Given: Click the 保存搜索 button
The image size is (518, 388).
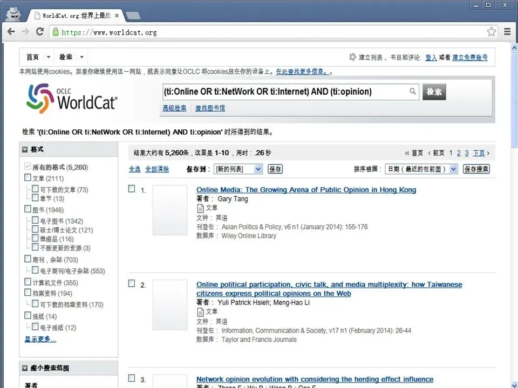Looking at the screenshot, I should tap(476, 169).
